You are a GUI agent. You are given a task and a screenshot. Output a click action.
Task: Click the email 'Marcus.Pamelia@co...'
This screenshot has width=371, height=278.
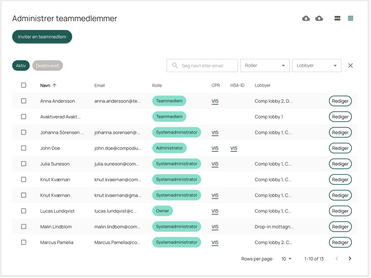point(117,243)
